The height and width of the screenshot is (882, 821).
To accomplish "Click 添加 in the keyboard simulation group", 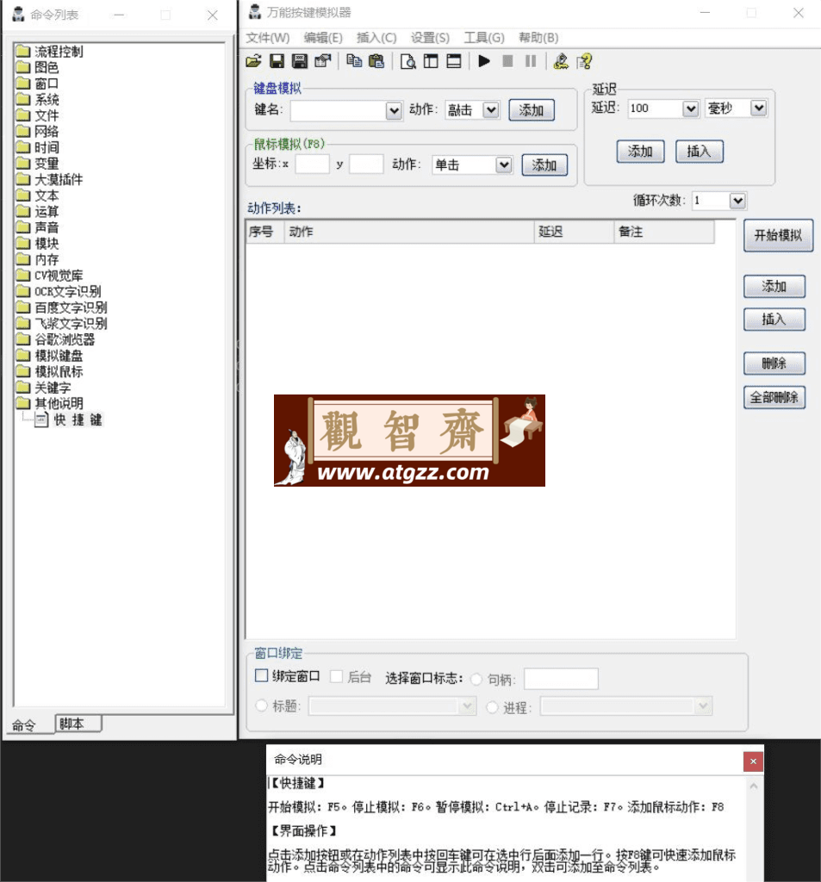I will click(x=532, y=109).
